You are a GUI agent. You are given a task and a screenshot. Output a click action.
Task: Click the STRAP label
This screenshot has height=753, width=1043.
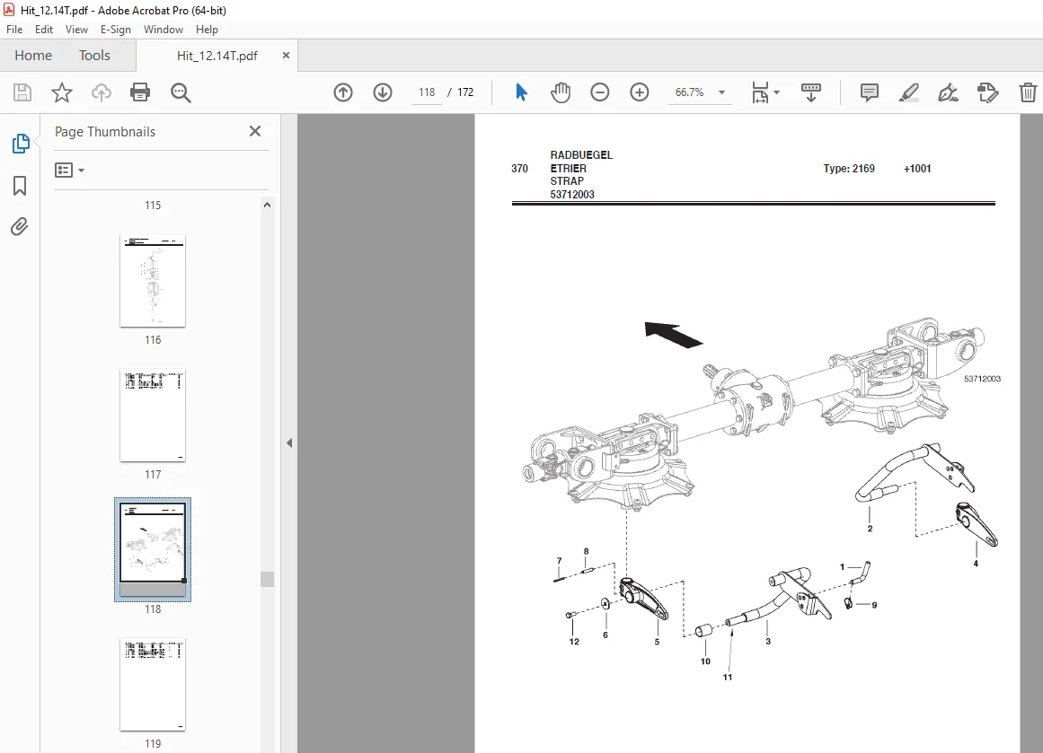tap(567, 180)
